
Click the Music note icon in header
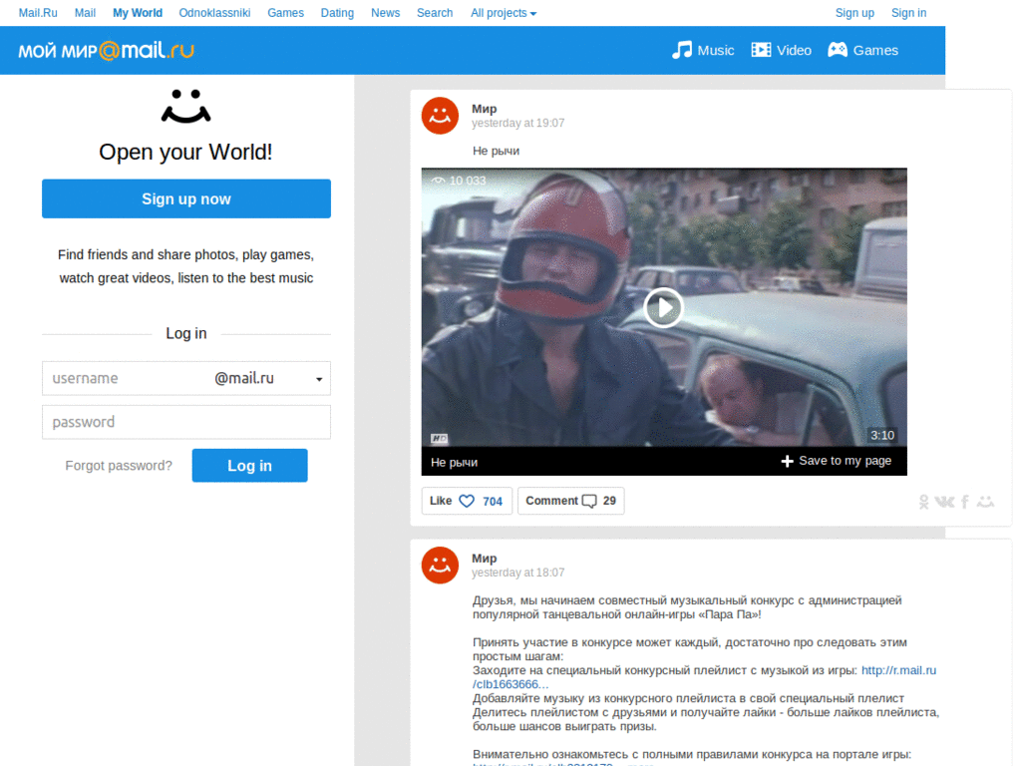[682, 50]
